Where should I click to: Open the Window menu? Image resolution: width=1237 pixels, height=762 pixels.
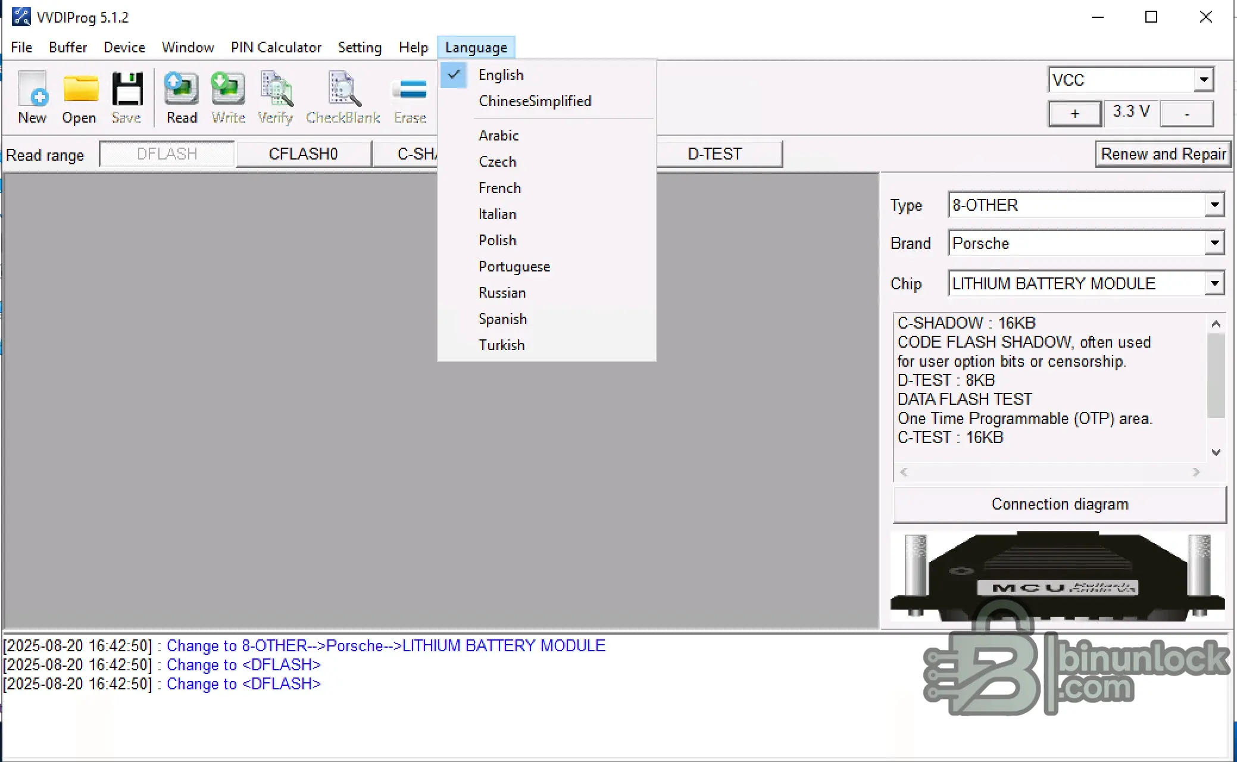pos(188,48)
